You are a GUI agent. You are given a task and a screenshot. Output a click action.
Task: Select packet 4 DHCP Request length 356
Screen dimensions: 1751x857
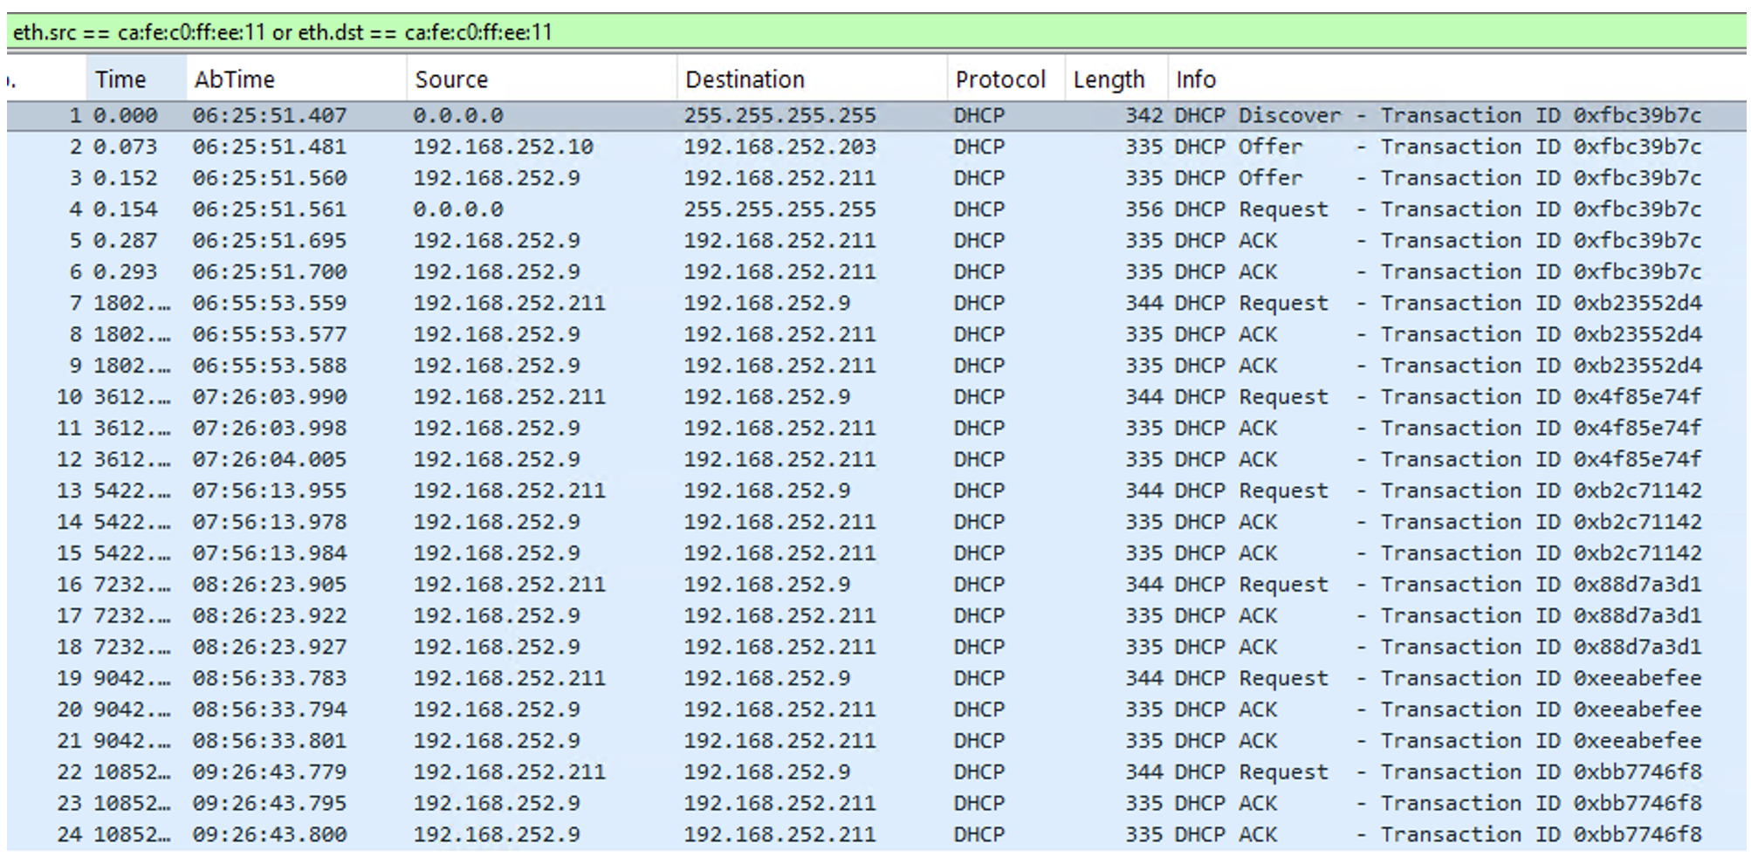tap(876, 209)
